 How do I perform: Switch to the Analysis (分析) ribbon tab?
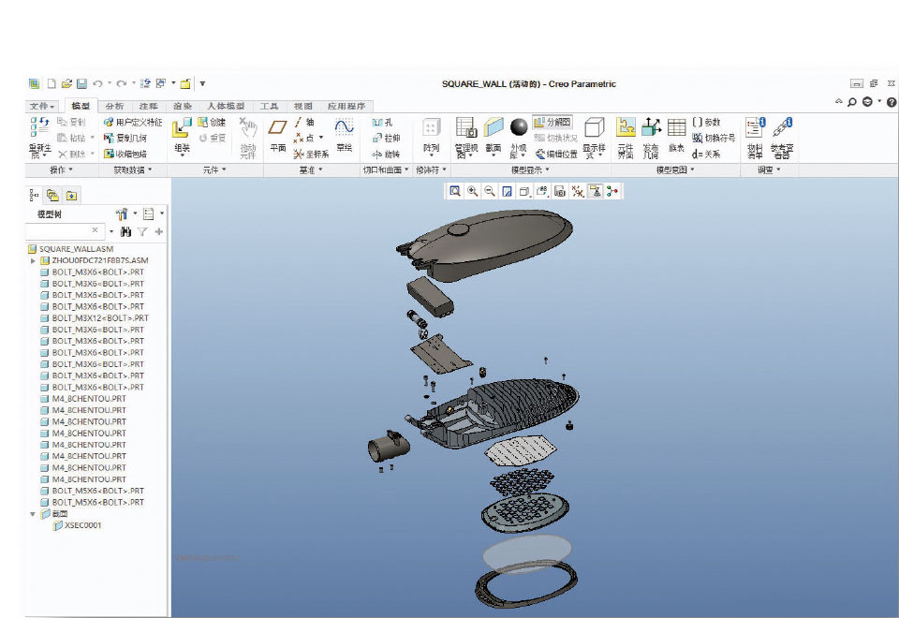[x=114, y=106]
